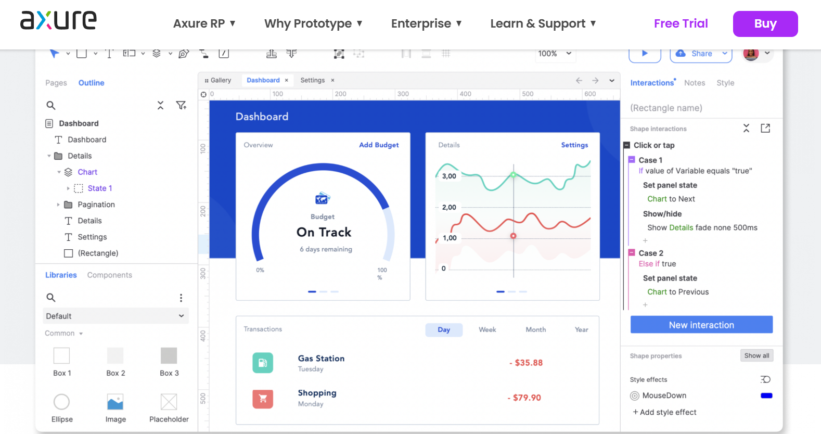Click the style effects copy icon
The image size is (821, 434).
[765, 379]
